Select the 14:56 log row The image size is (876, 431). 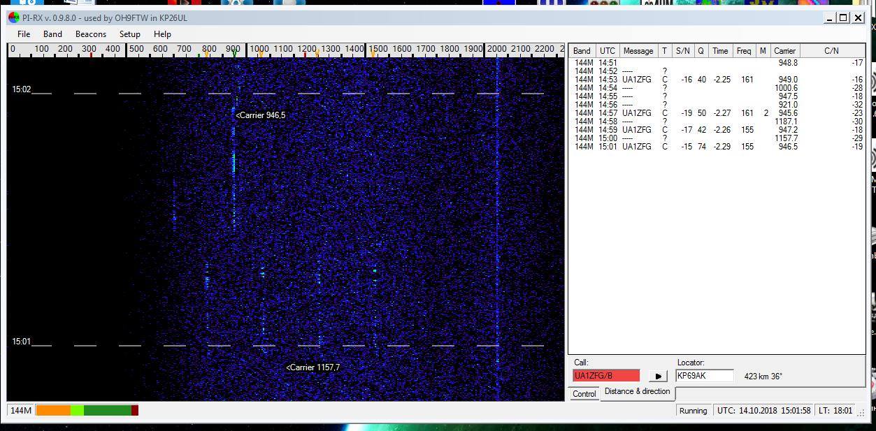click(x=718, y=105)
